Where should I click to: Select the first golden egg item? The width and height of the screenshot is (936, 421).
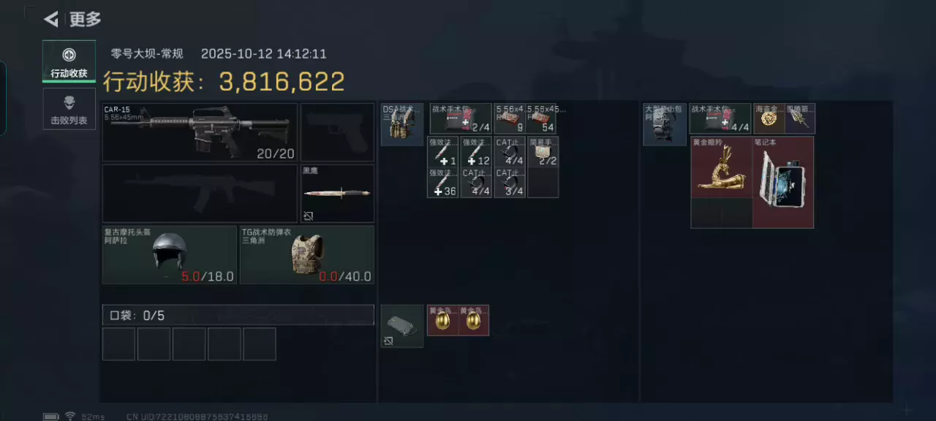tap(442, 320)
